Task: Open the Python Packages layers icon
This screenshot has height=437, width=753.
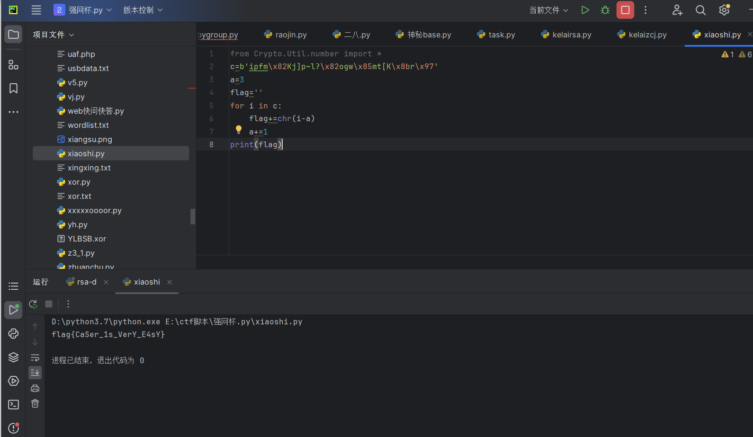Action: (x=13, y=357)
